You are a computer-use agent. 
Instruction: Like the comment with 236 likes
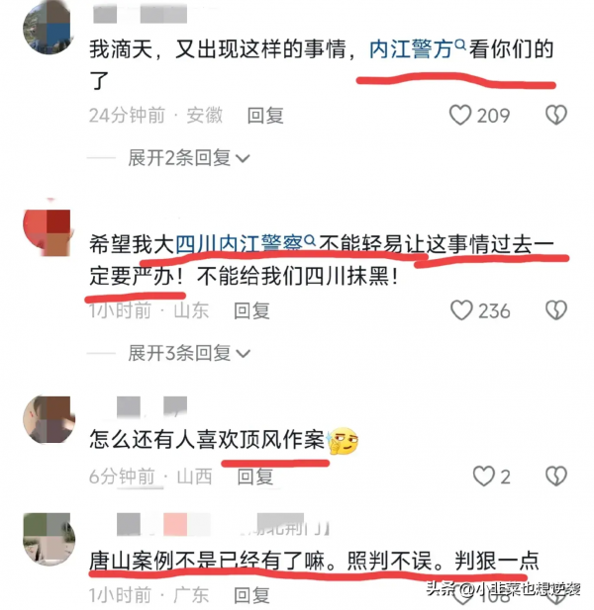coord(461,310)
